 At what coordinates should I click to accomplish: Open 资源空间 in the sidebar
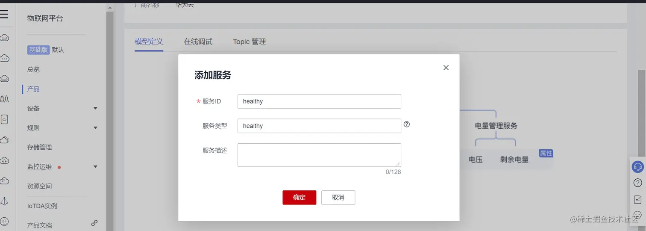(x=39, y=186)
